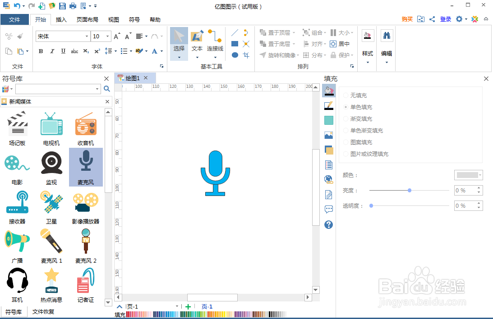Apply strikethrough text formatting

click(74, 51)
